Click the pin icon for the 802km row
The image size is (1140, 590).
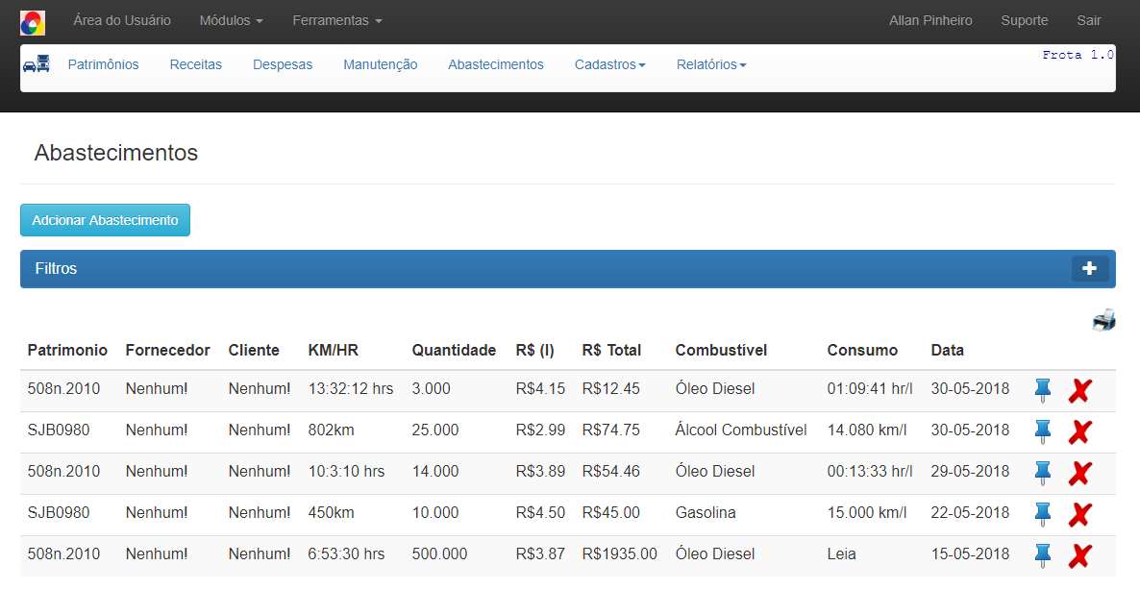[1043, 431]
